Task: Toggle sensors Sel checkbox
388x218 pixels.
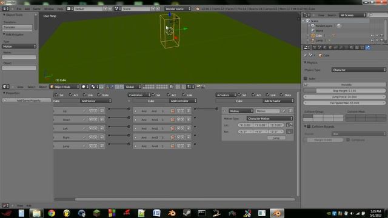Action: (x=56, y=94)
